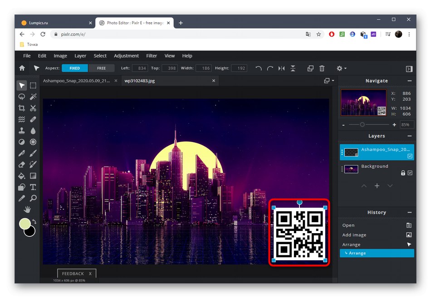
Task: Toggle visibility of Ashampoo_Snap layer
Action: [x=410, y=156]
